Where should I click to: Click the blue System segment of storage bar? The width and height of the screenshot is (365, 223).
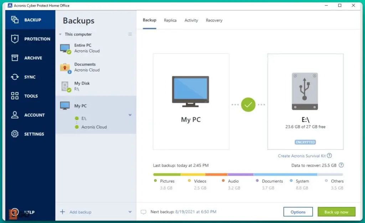click(285, 175)
